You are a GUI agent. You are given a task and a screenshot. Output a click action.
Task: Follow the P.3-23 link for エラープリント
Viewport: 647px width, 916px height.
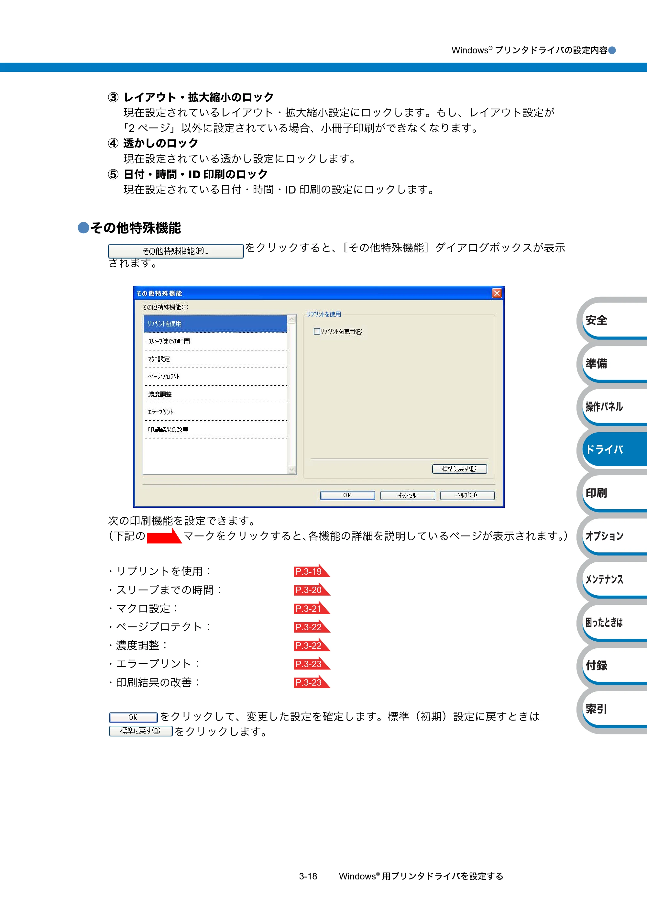point(312,664)
